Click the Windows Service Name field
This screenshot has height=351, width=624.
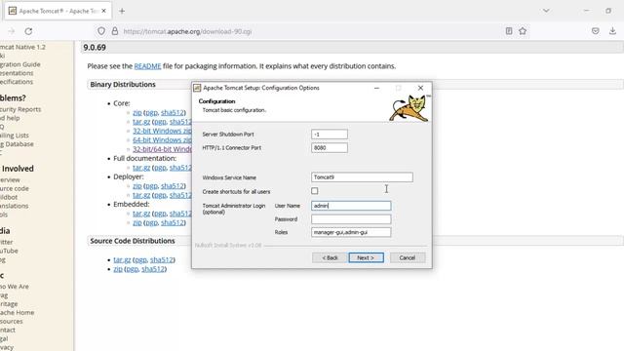click(362, 177)
